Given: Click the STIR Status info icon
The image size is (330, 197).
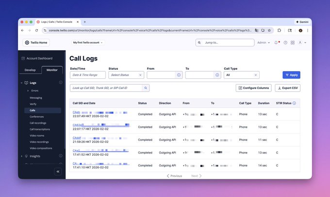Looking at the screenshot, I should coord(294,103).
